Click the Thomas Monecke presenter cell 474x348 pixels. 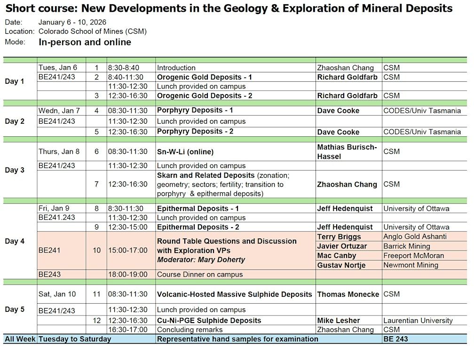click(348, 294)
